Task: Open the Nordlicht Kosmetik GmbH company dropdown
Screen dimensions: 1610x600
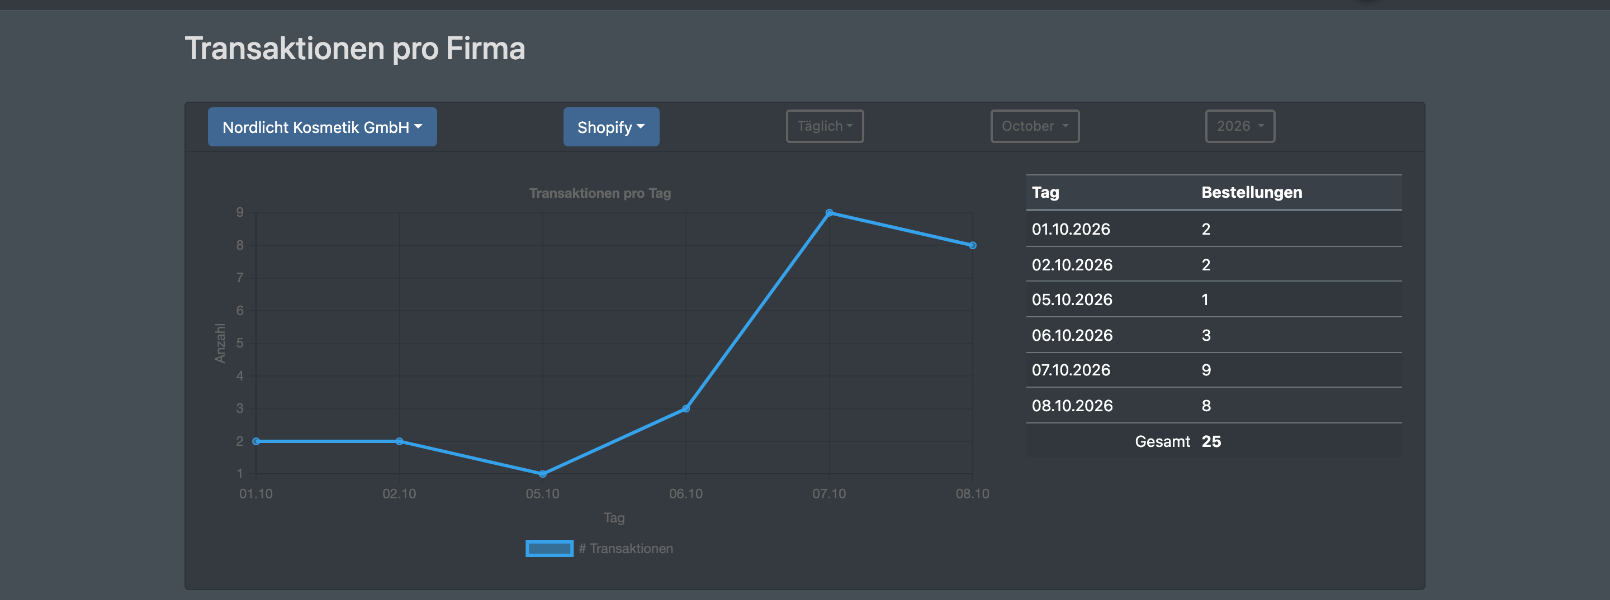Action: click(x=322, y=127)
